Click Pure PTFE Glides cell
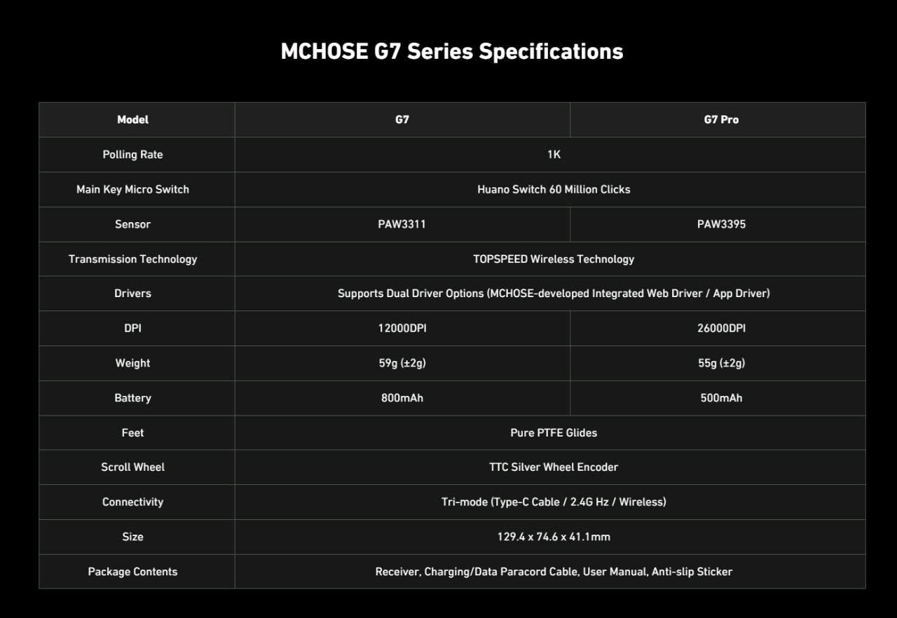897x618 pixels. coord(554,433)
